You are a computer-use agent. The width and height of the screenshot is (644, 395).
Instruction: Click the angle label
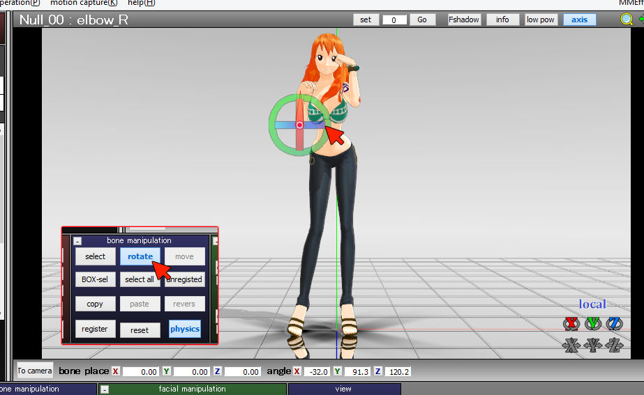click(279, 371)
